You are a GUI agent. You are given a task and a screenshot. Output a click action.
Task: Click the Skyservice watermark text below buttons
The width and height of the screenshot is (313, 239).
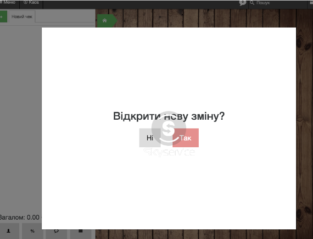[169, 153]
